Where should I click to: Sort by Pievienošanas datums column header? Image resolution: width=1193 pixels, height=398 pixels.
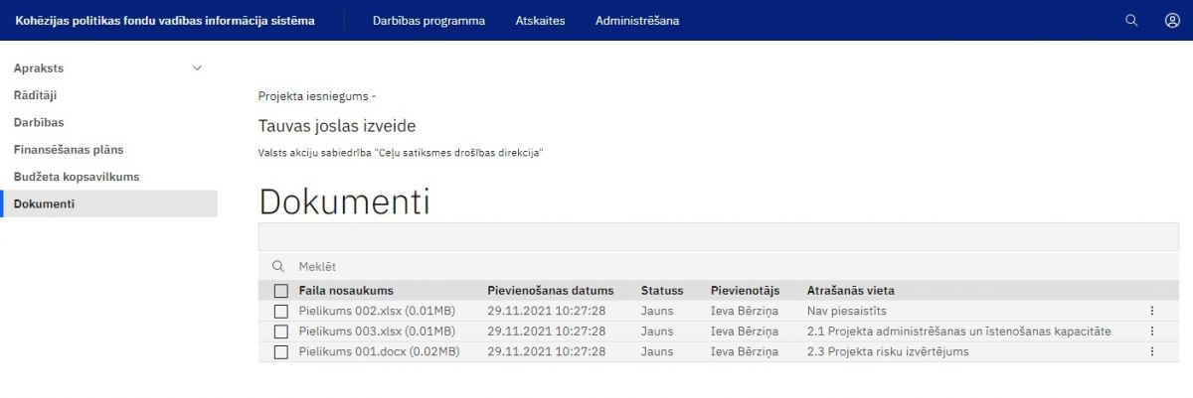point(550,291)
